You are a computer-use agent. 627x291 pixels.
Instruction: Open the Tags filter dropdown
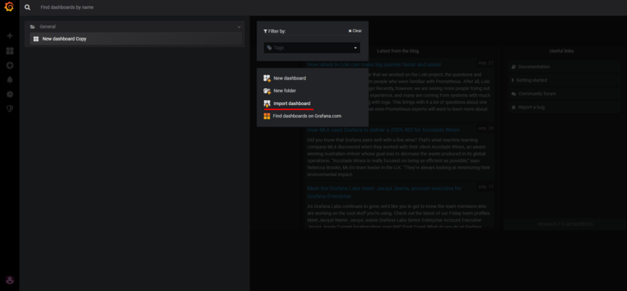pos(312,48)
